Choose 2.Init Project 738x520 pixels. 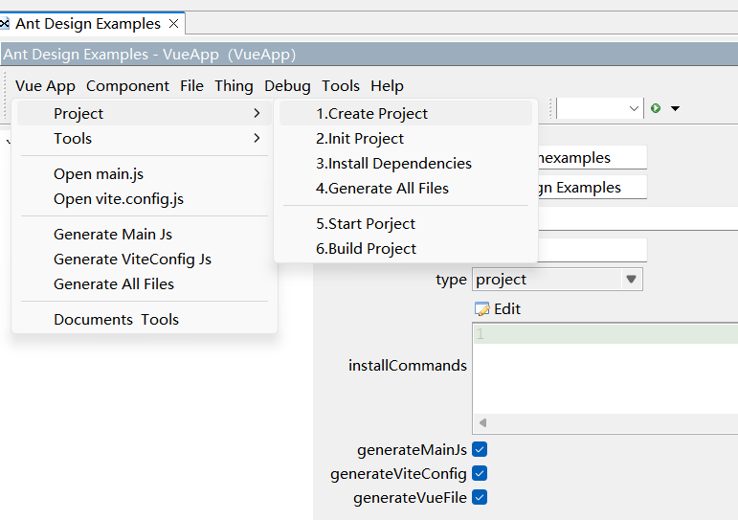pyautogui.click(x=406, y=139)
